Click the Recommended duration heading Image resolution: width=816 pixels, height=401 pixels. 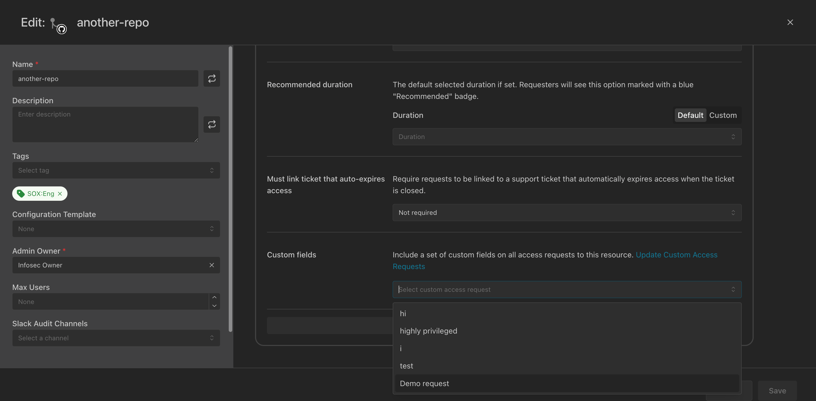coord(309,85)
